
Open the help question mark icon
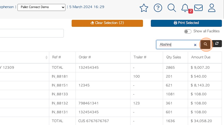point(158,8)
